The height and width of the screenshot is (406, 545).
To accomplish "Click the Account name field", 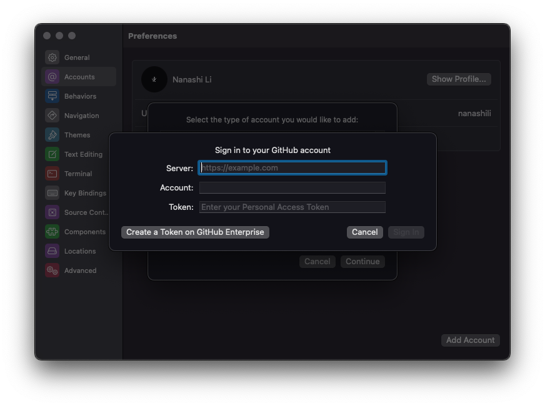I will (x=292, y=187).
